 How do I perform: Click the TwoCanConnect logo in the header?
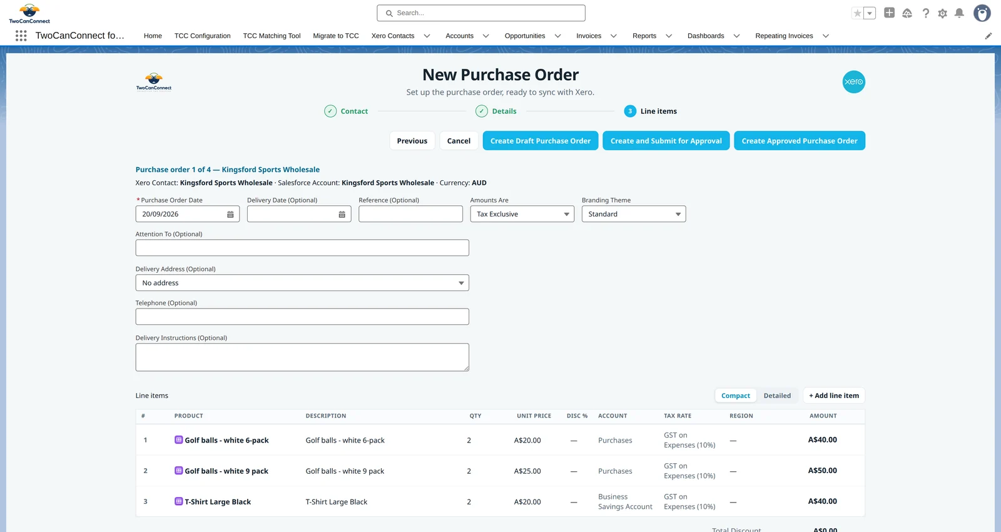point(29,13)
